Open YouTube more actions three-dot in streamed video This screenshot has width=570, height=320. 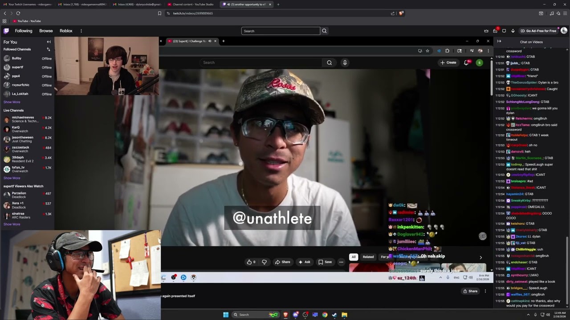(x=341, y=262)
